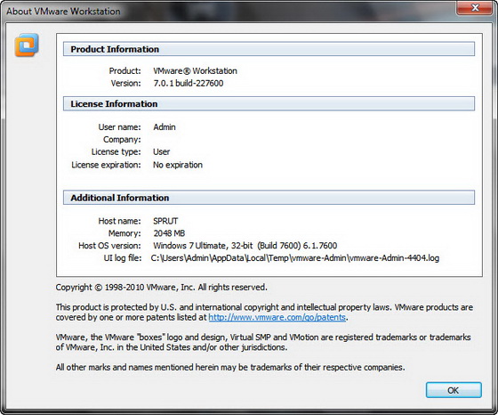Image resolution: width=498 pixels, height=415 pixels.
Task: Click the host name value SPRUT
Action: 165,221
